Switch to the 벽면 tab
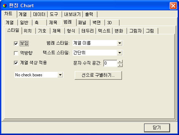Screen dimensions: 179x135 tap(97, 22)
